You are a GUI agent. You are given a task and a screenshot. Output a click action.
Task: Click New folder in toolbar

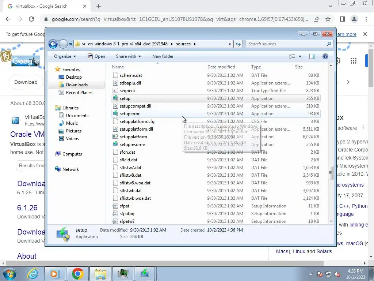(163, 56)
